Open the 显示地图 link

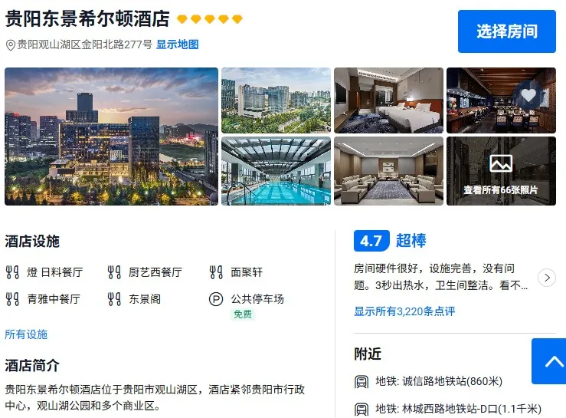coord(177,44)
